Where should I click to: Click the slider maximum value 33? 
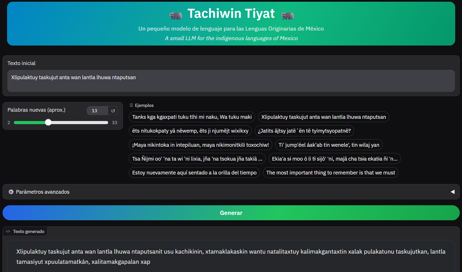point(114,122)
